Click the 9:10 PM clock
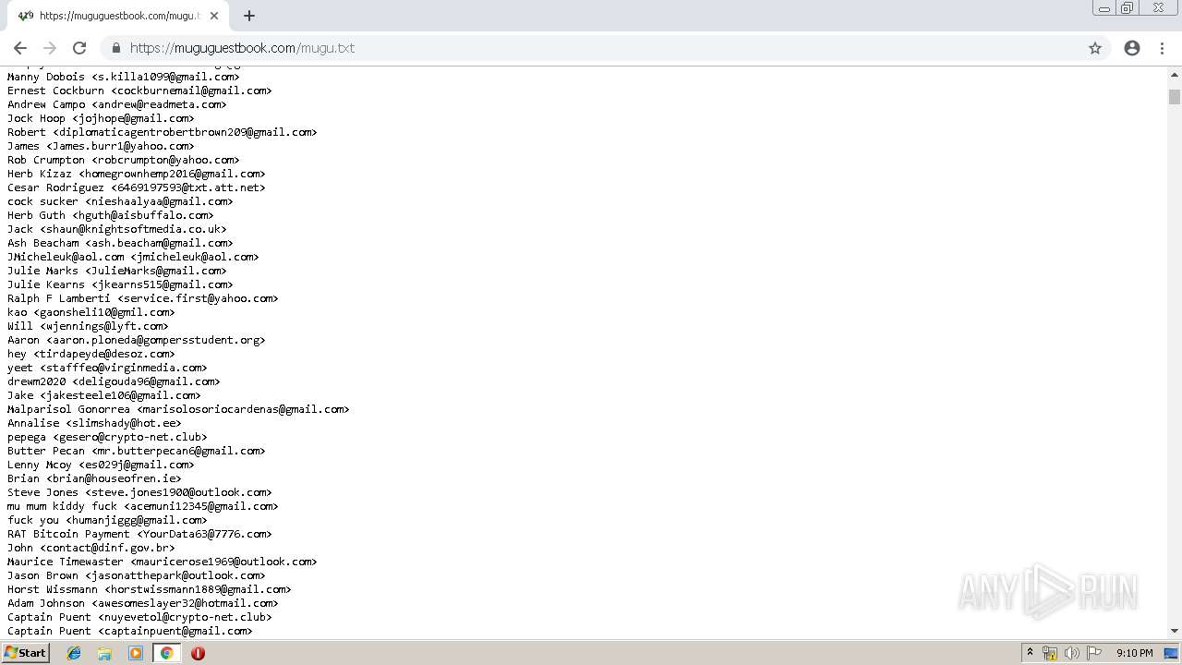The image size is (1182, 665). point(1134,653)
